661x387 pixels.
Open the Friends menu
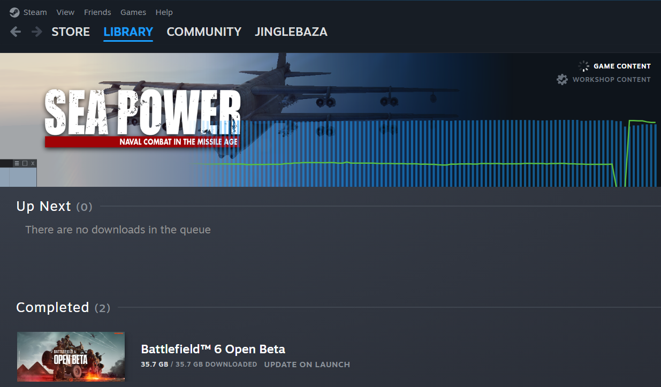pyautogui.click(x=97, y=12)
